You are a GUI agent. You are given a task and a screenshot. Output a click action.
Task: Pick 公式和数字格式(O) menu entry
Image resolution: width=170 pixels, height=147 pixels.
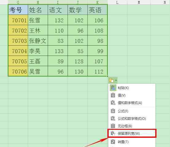click(132, 118)
